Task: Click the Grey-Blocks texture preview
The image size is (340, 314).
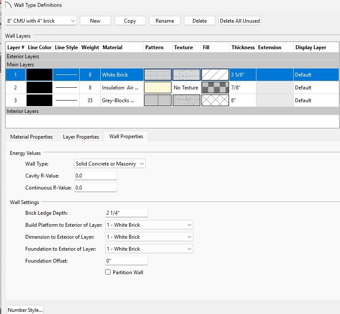Action: click(x=187, y=101)
